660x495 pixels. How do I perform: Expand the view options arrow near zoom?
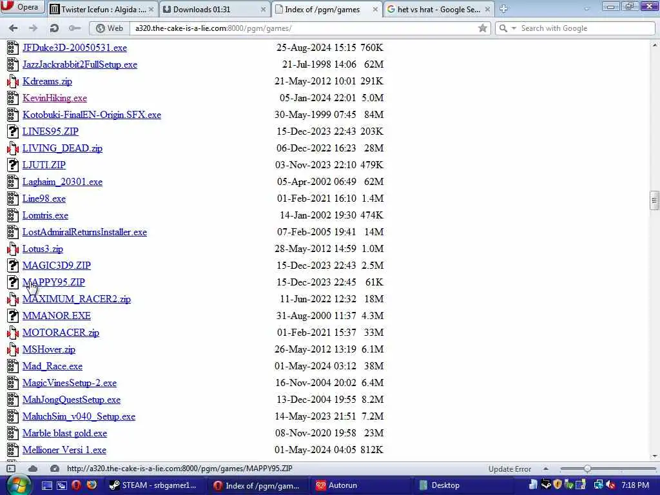coord(546,469)
